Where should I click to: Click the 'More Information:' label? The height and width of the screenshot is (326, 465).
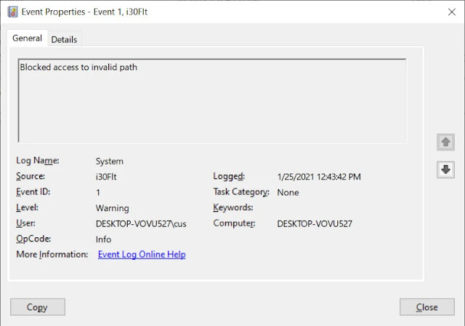(x=52, y=255)
